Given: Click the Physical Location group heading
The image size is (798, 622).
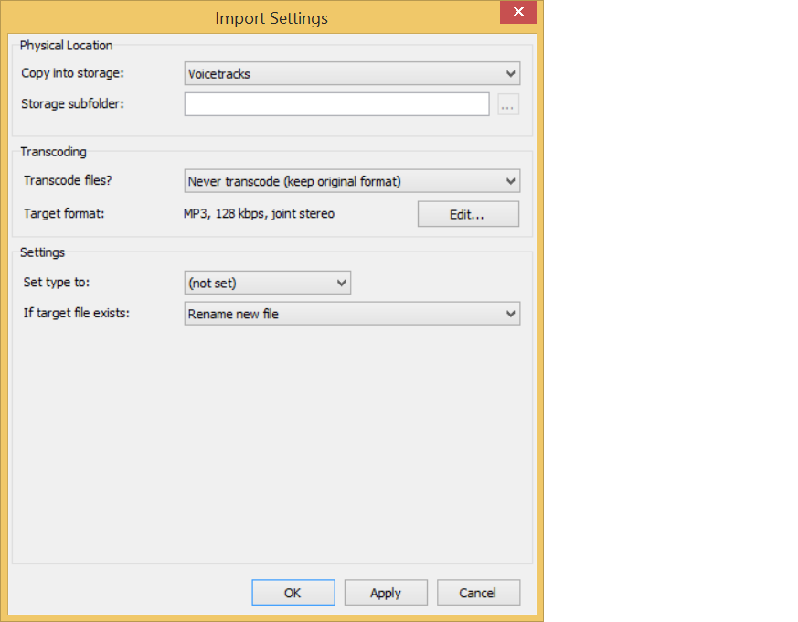Looking at the screenshot, I should point(66,46).
